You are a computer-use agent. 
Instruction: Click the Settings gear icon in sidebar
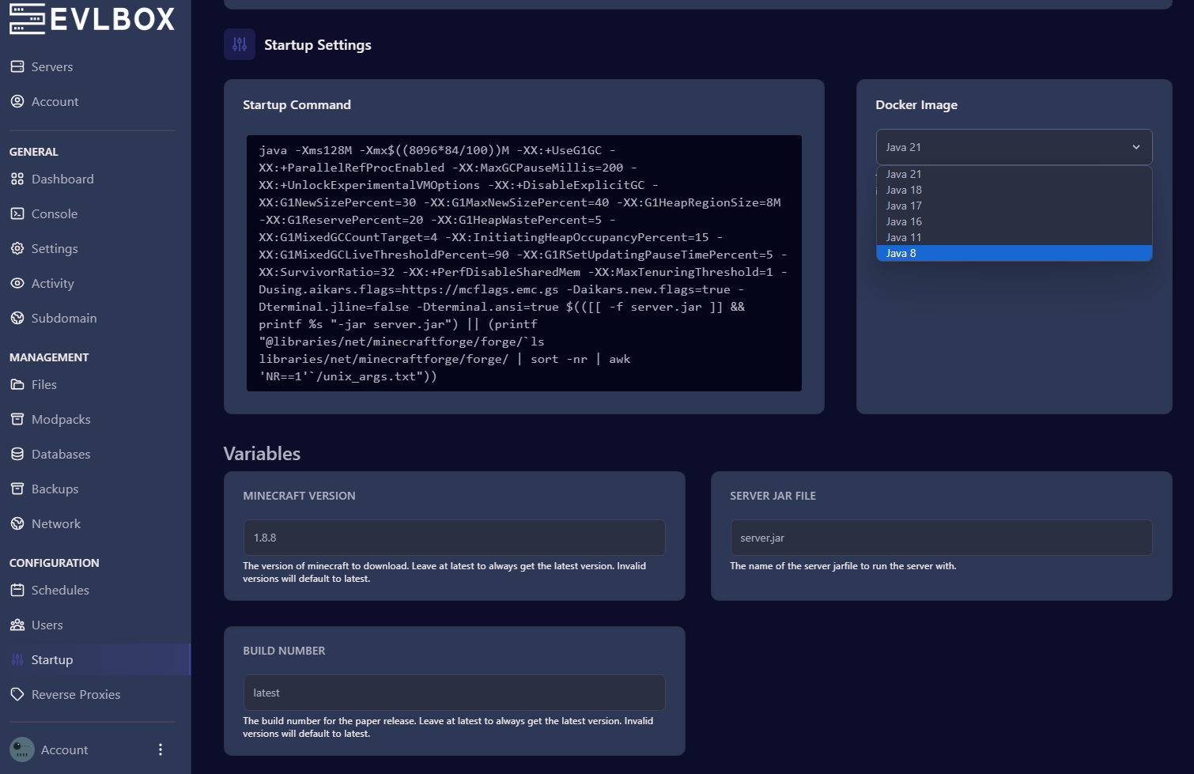pos(17,248)
